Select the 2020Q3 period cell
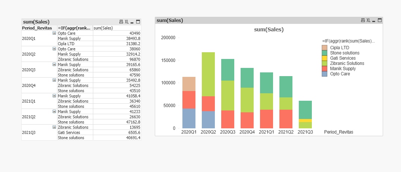This screenshot has width=401, height=172. pyautogui.click(x=40, y=70)
